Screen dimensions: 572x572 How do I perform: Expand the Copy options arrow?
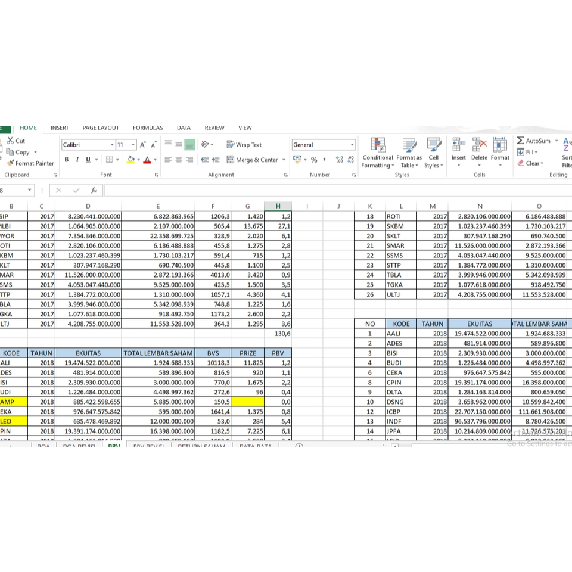35,152
